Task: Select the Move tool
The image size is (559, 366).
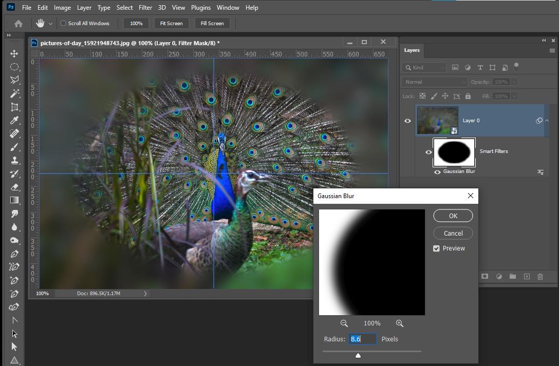Action: coord(14,53)
